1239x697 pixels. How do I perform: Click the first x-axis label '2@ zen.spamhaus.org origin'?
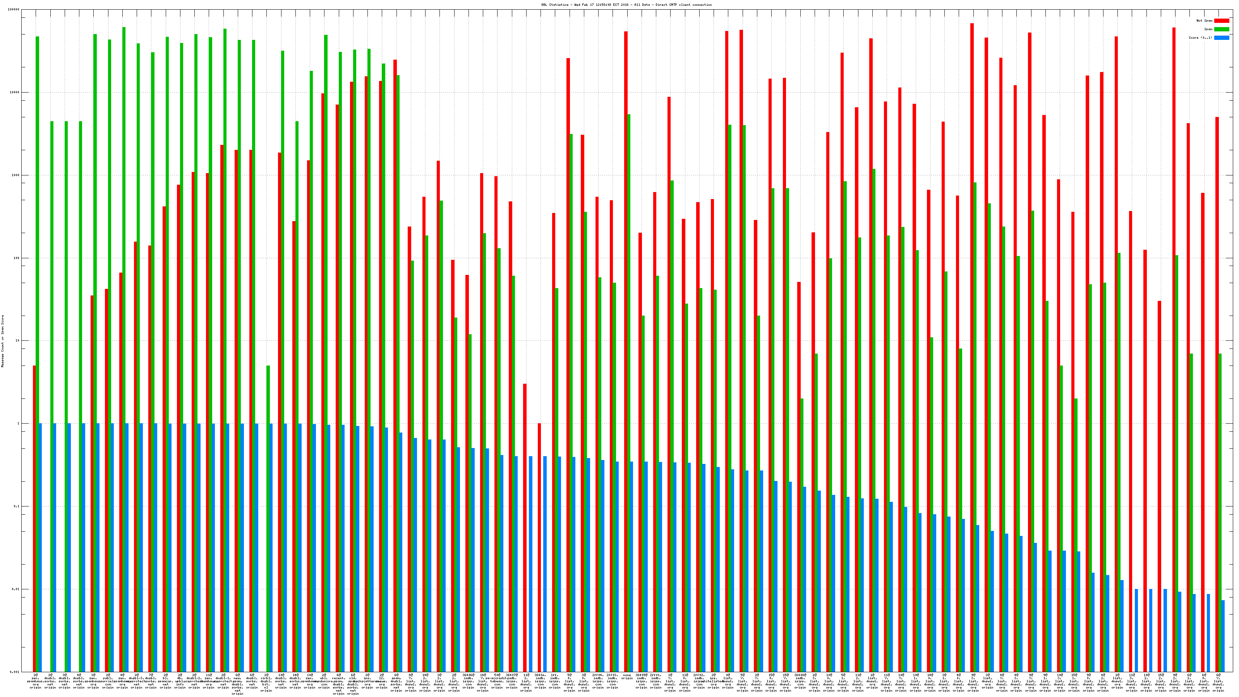pos(36,681)
